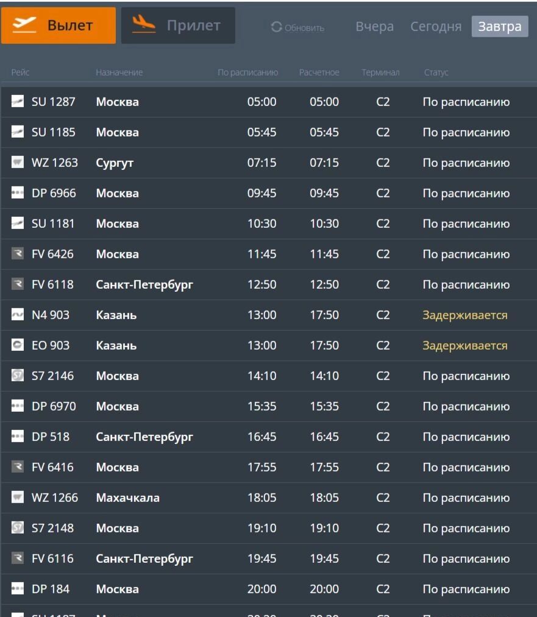The image size is (537, 617).
Task: Click the Назначение column header
Action: [x=119, y=72]
